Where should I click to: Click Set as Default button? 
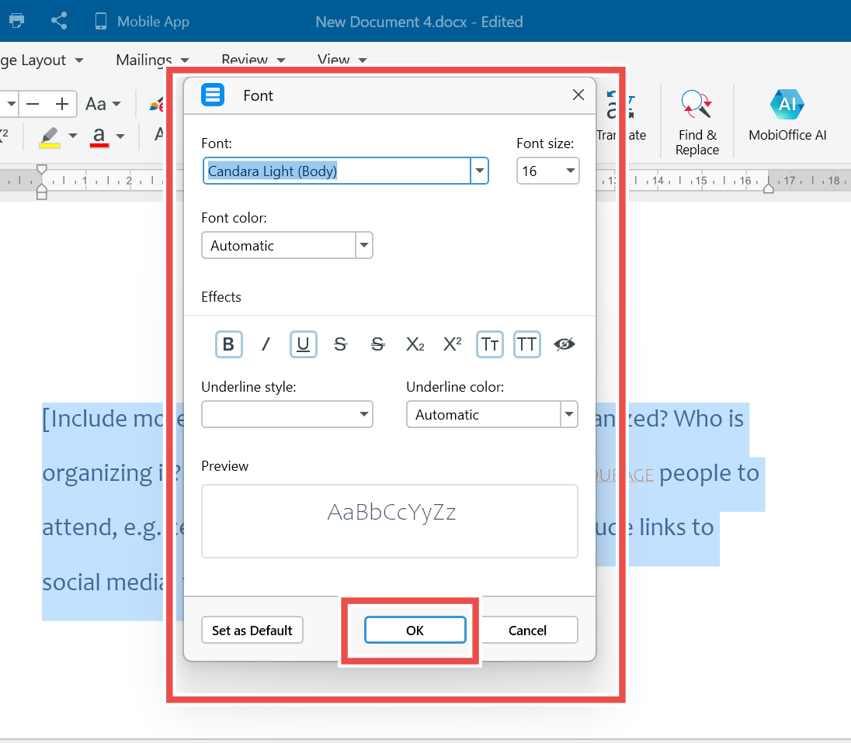pyautogui.click(x=252, y=631)
